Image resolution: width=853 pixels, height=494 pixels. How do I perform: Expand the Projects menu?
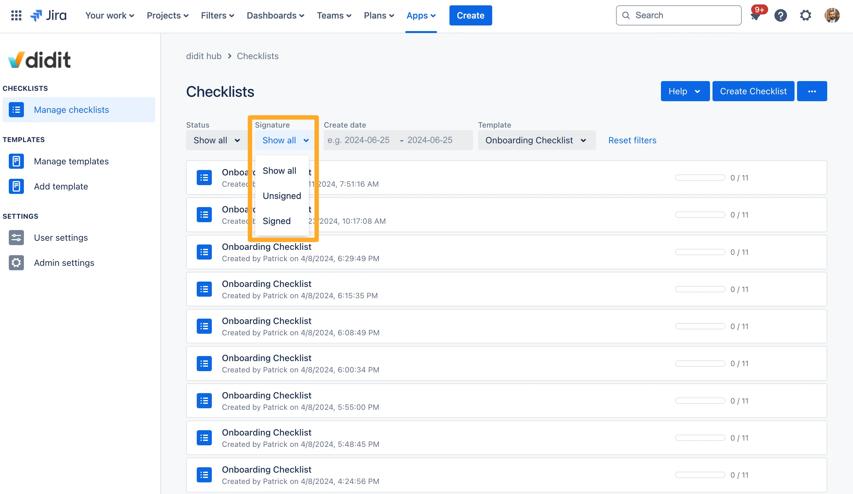pyautogui.click(x=168, y=15)
